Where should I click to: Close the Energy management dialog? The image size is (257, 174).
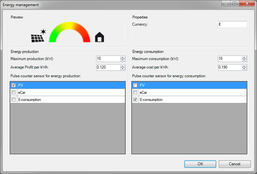pos(246,4)
